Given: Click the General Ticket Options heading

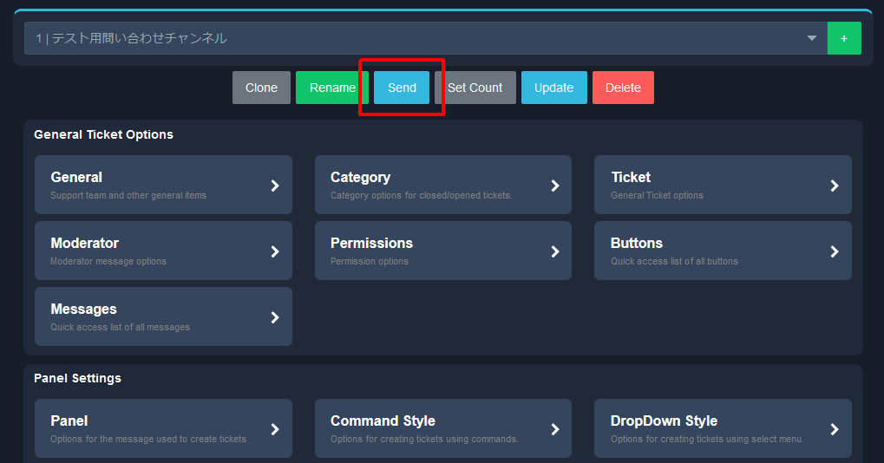Looking at the screenshot, I should (x=104, y=134).
